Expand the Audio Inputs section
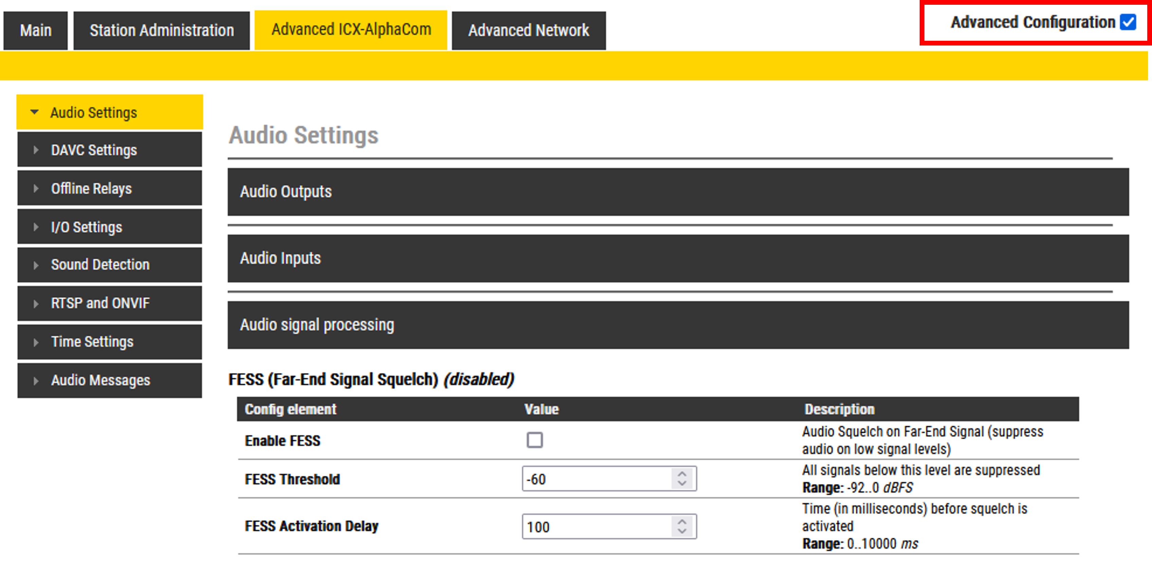Viewport: 1152px width, 572px height. click(677, 258)
